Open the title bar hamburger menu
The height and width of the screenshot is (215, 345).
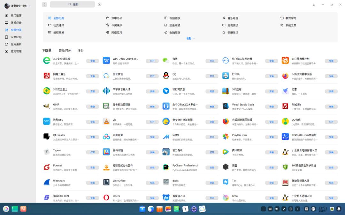point(314,4)
